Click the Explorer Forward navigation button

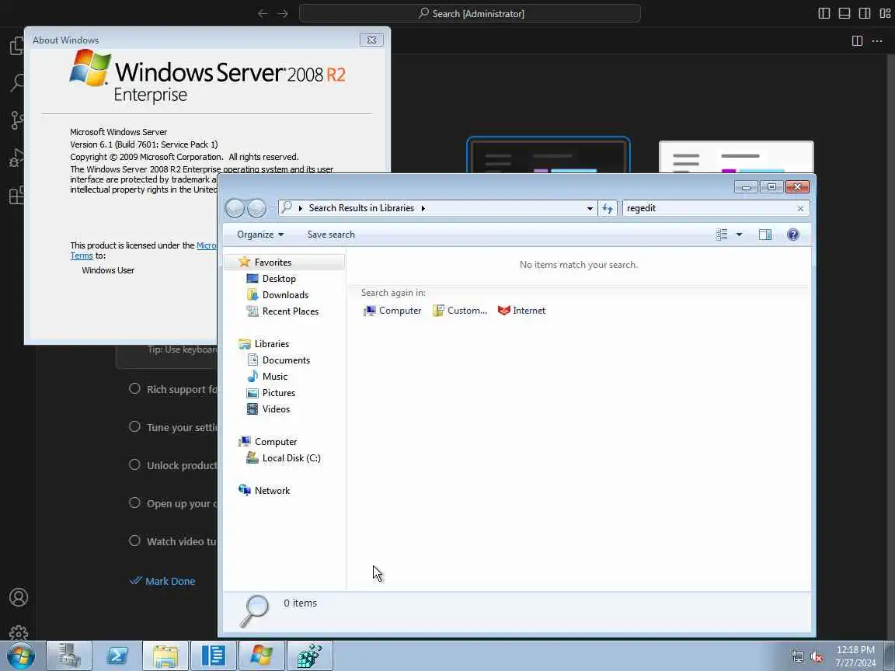256,208
